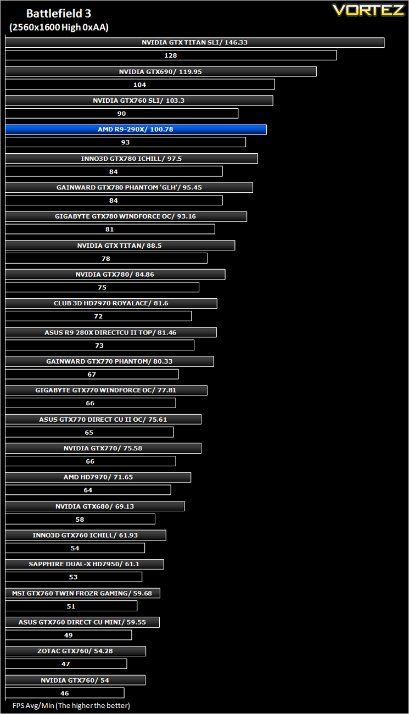This screenshot has width=409, height=714.
Task: Click the NVIDIA GTX TITAN SLI bar
Action: [x=195, y=42]
